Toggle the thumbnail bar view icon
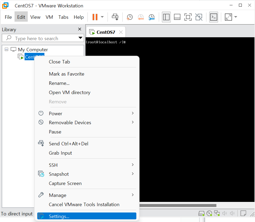This screenshot has height=222, width=255. 177,17
